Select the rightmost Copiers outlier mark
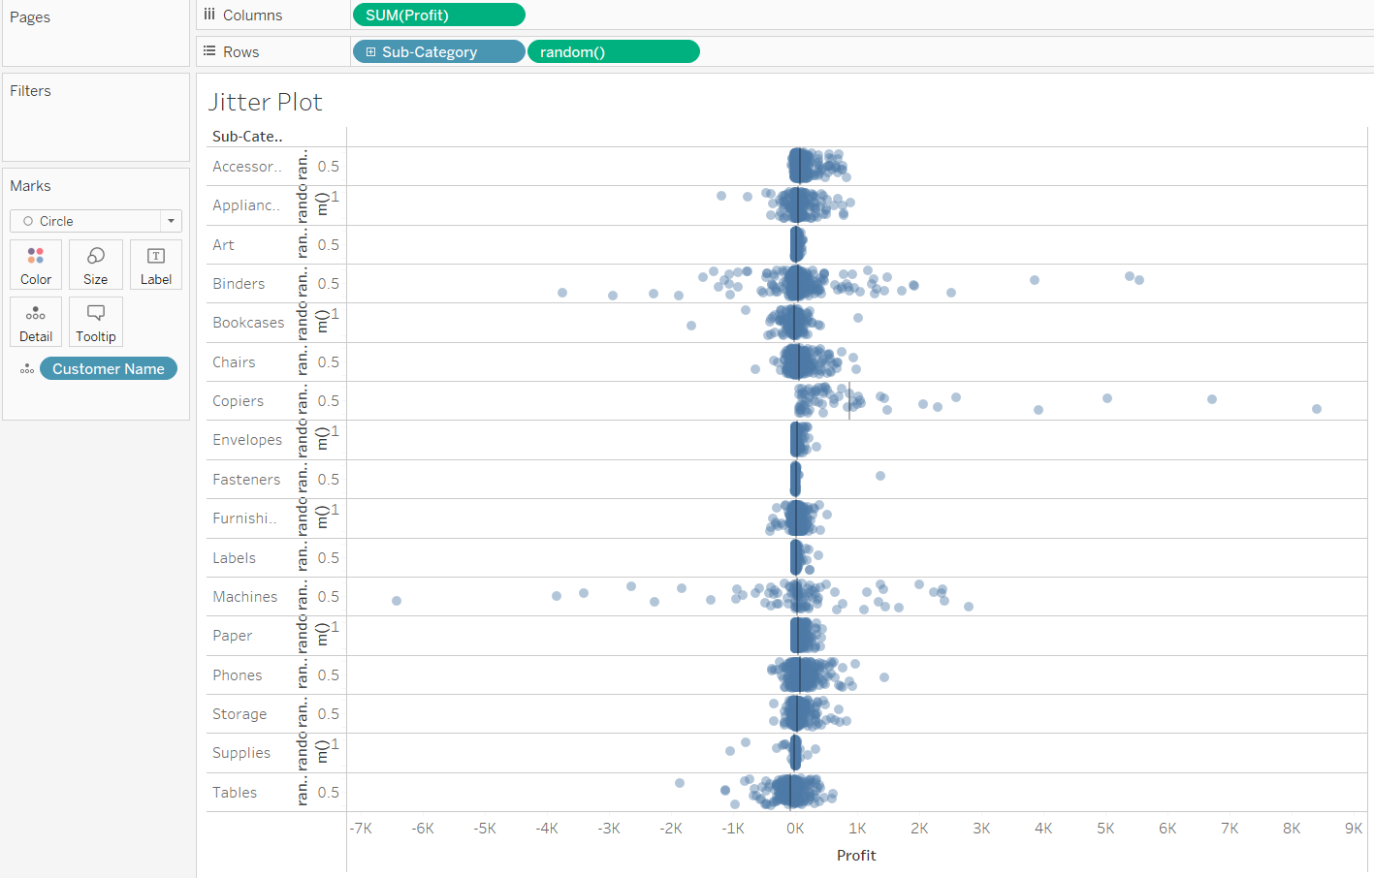 [1317, 409]
